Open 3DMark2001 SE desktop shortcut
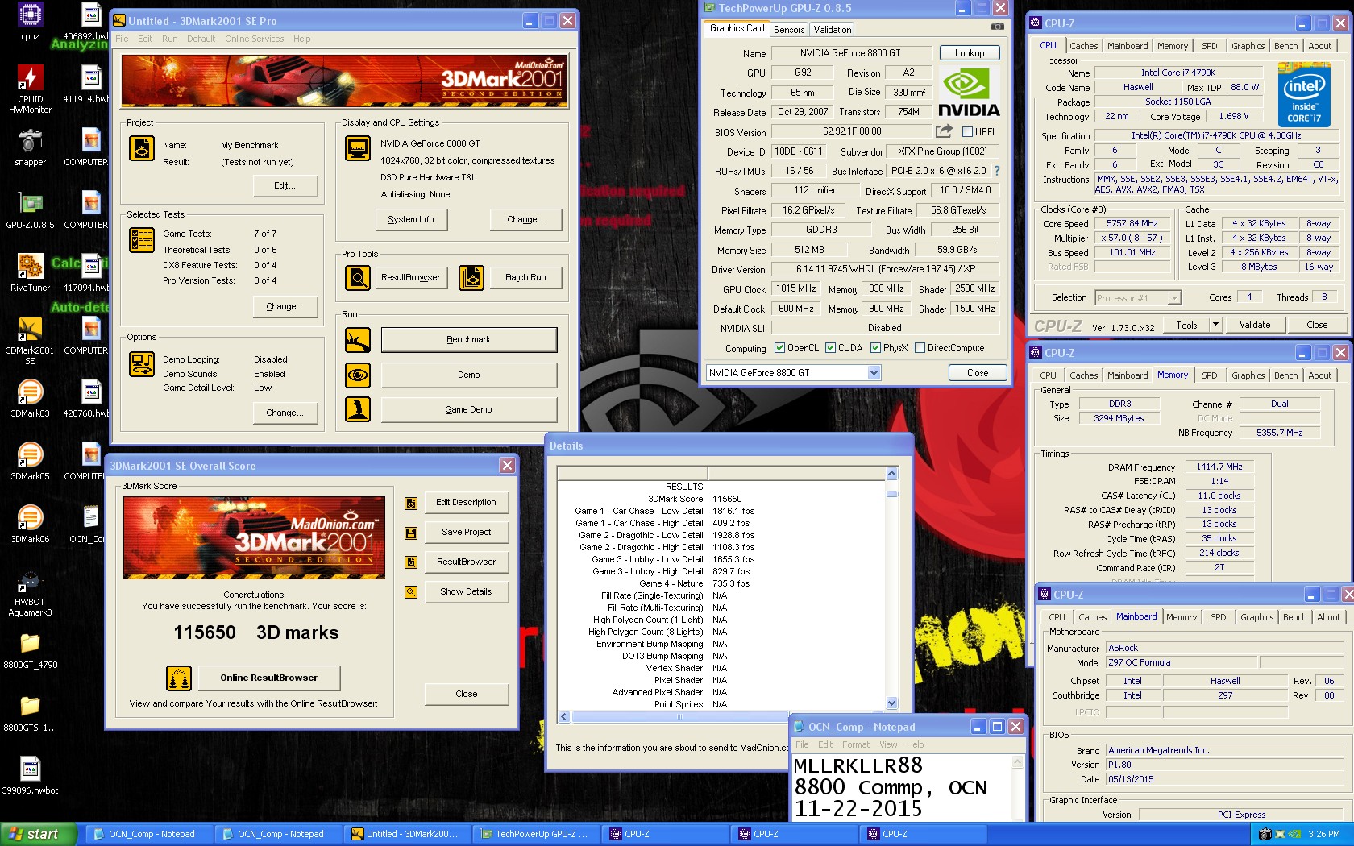 30,341
